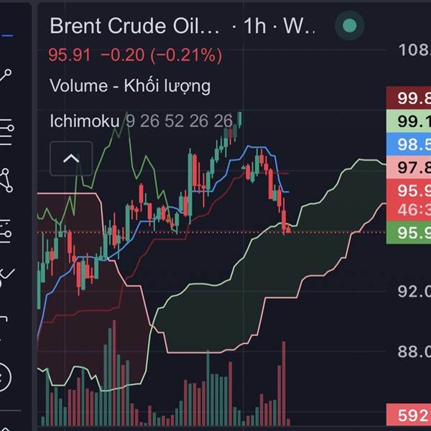Viewport: 431px width, 431px height.
Task: Collapse the indicator legend with chevron
Action: [71, 159]
